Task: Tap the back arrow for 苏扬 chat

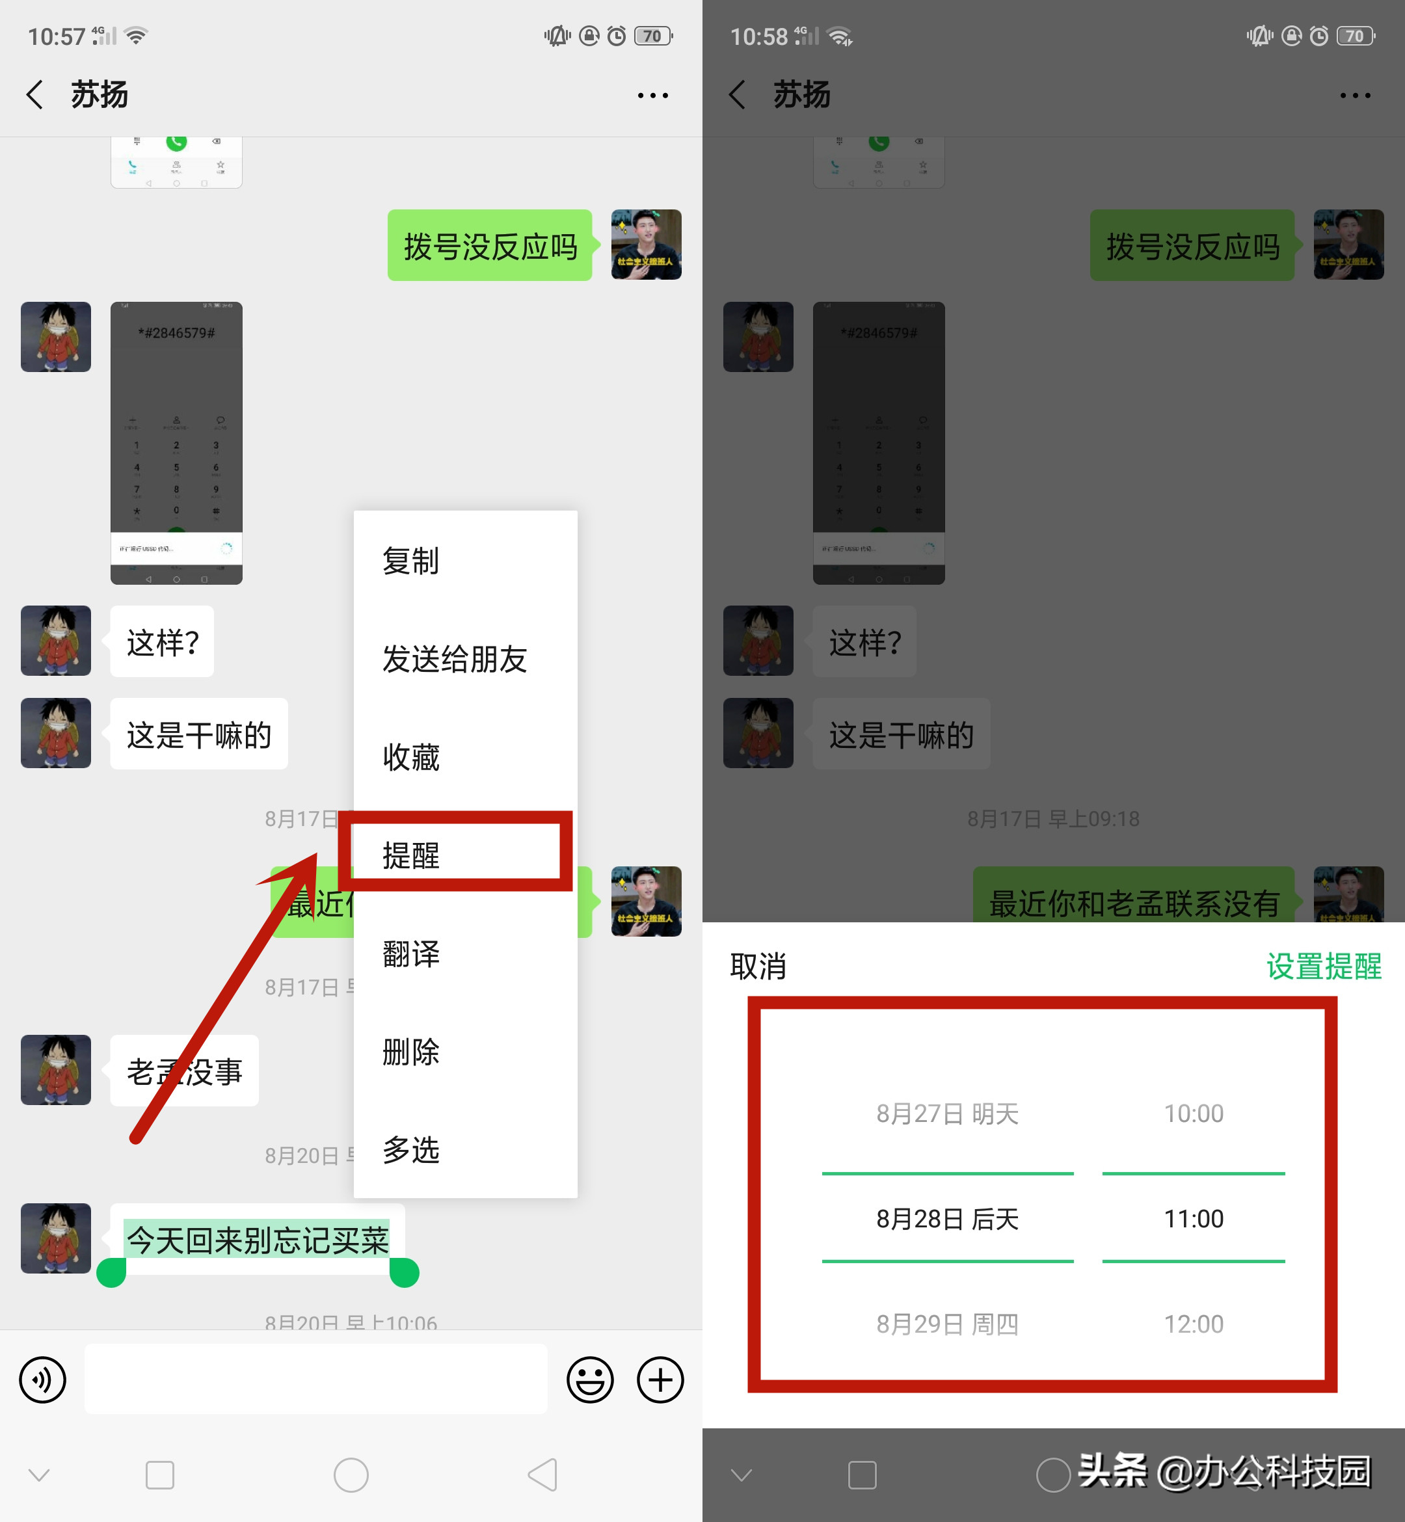Action: 34,94
